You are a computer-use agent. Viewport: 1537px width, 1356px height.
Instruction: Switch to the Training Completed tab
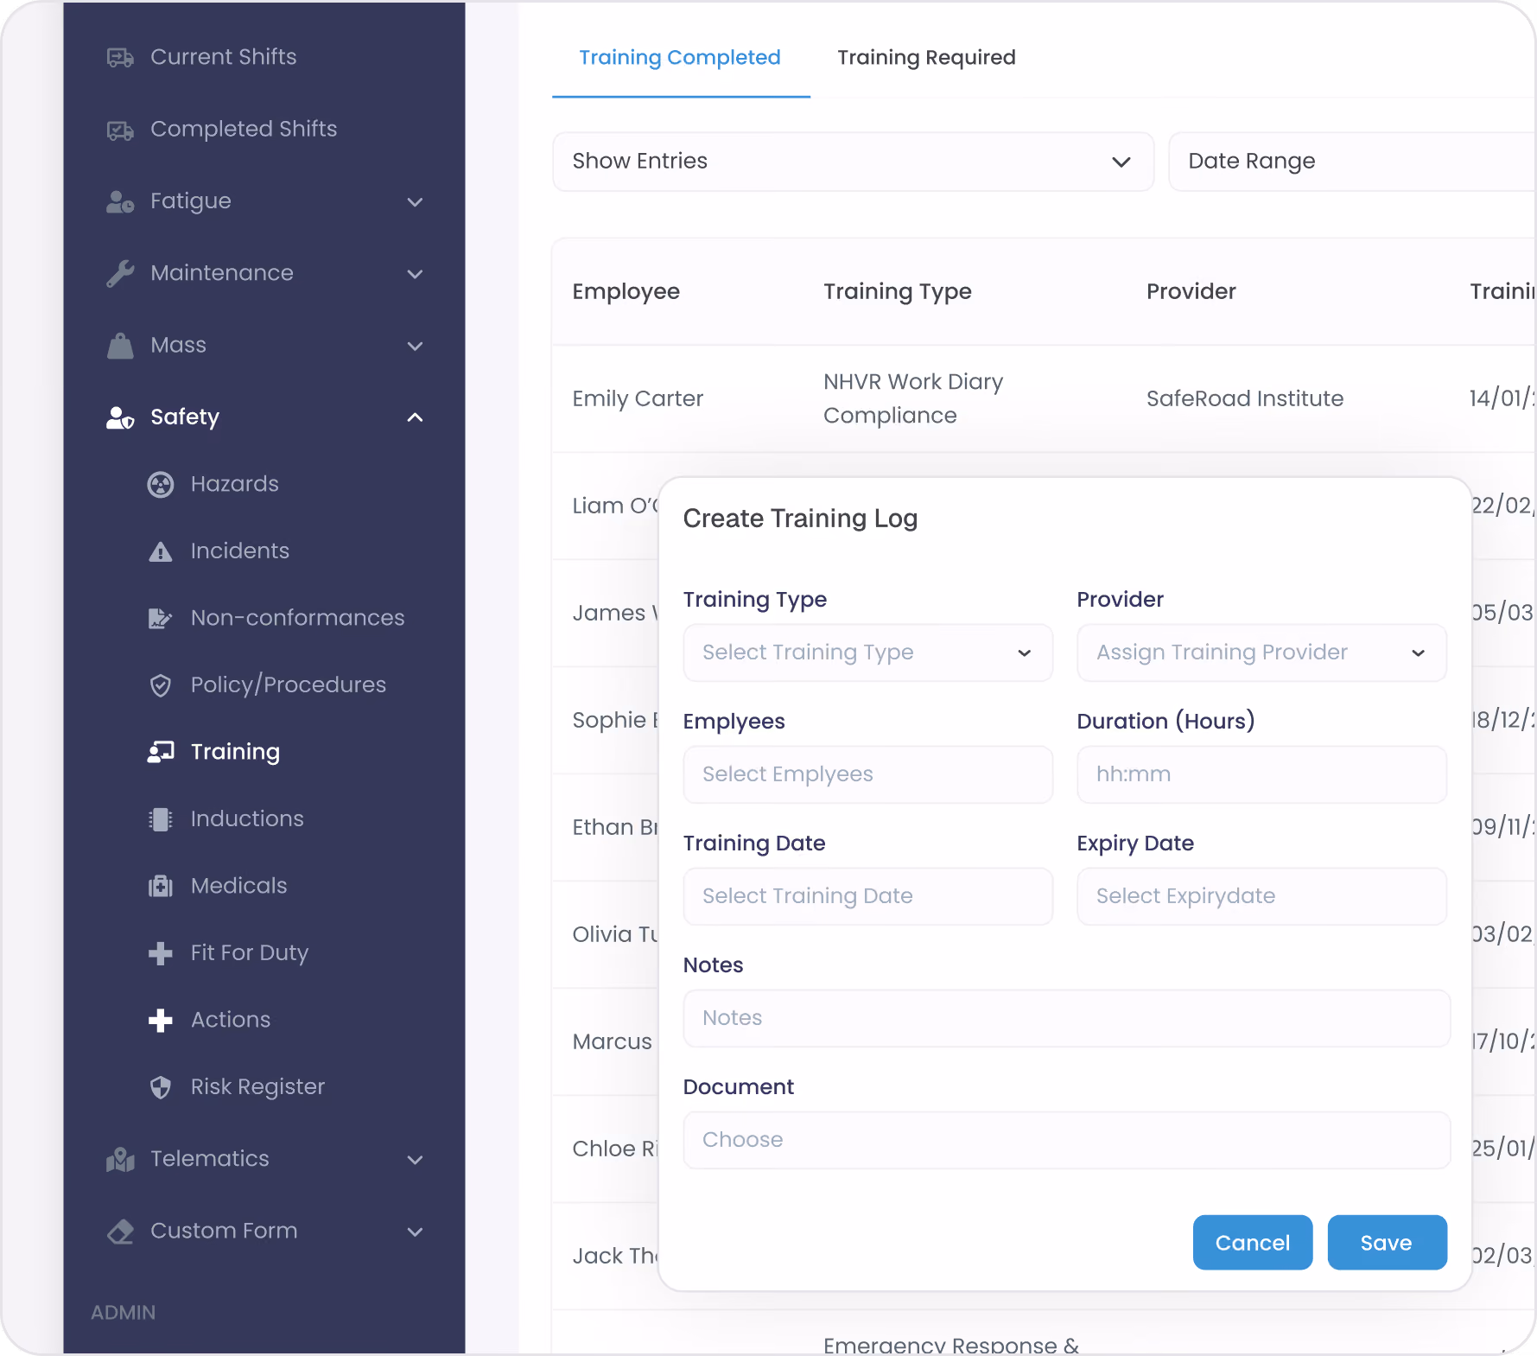680,58
